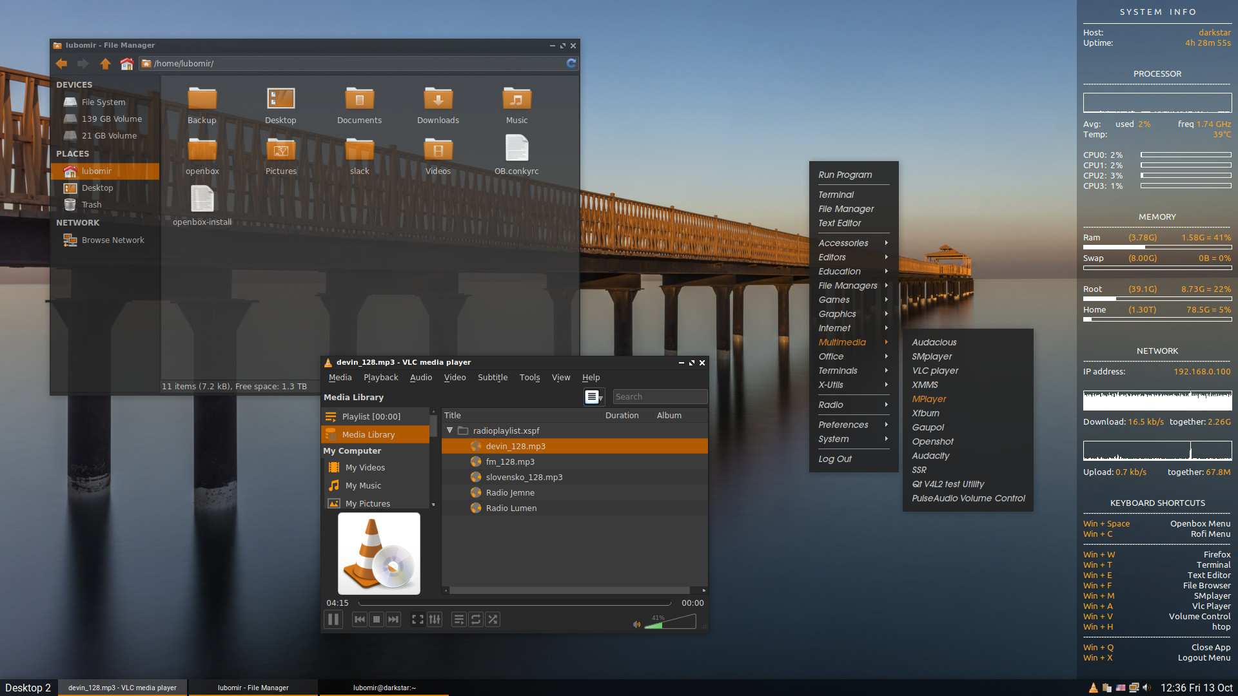Open the Playback menu in VLC
Viewport: 1238px width, 696px height.
tap(380, 378)
